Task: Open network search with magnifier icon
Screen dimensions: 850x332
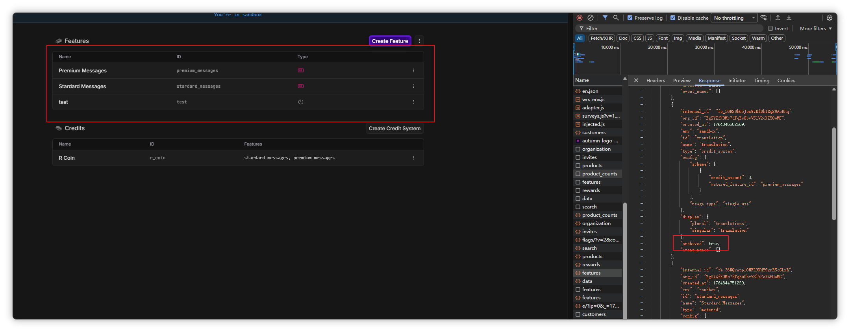Action: click(x=616, y=18)
